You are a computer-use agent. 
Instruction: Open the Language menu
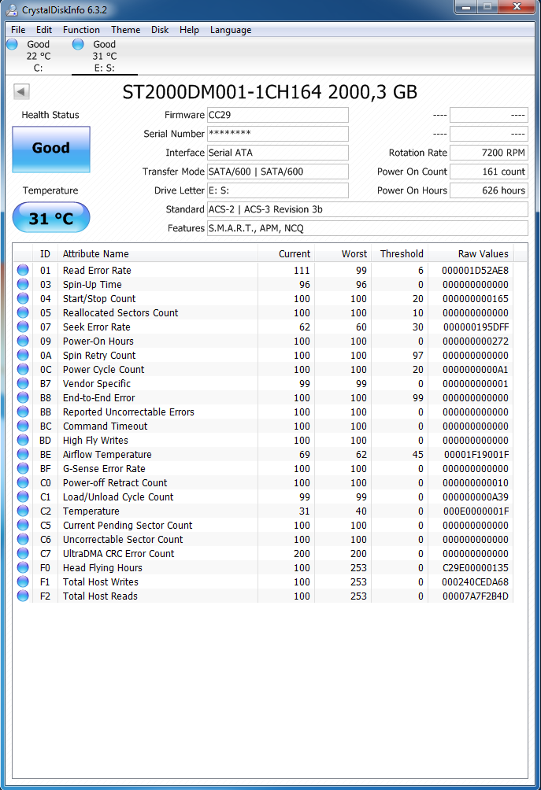tap(231, 30)
